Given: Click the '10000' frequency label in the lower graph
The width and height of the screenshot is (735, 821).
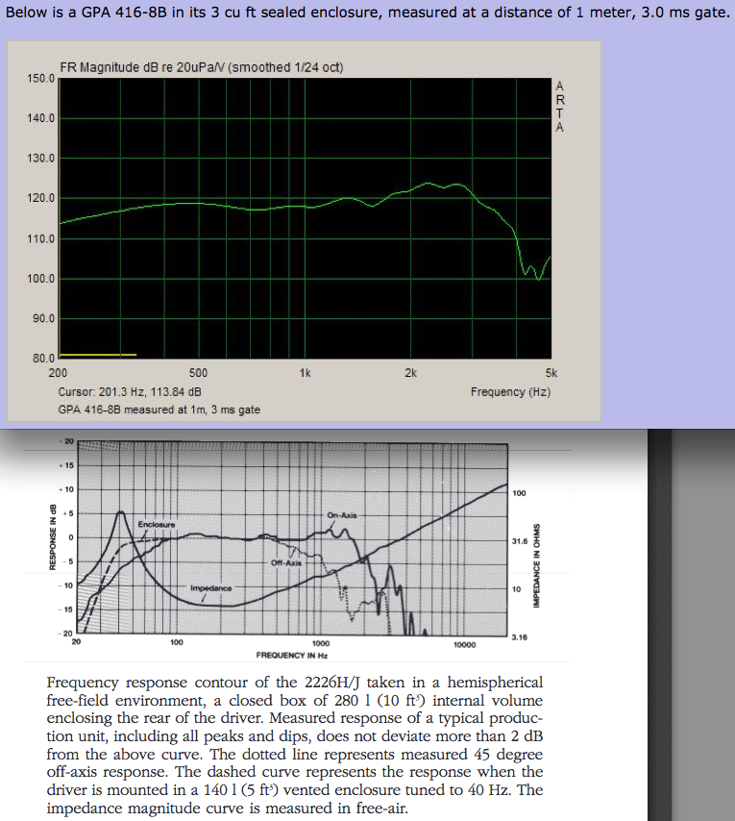Looking at the screenshot, I should (465, 644).
